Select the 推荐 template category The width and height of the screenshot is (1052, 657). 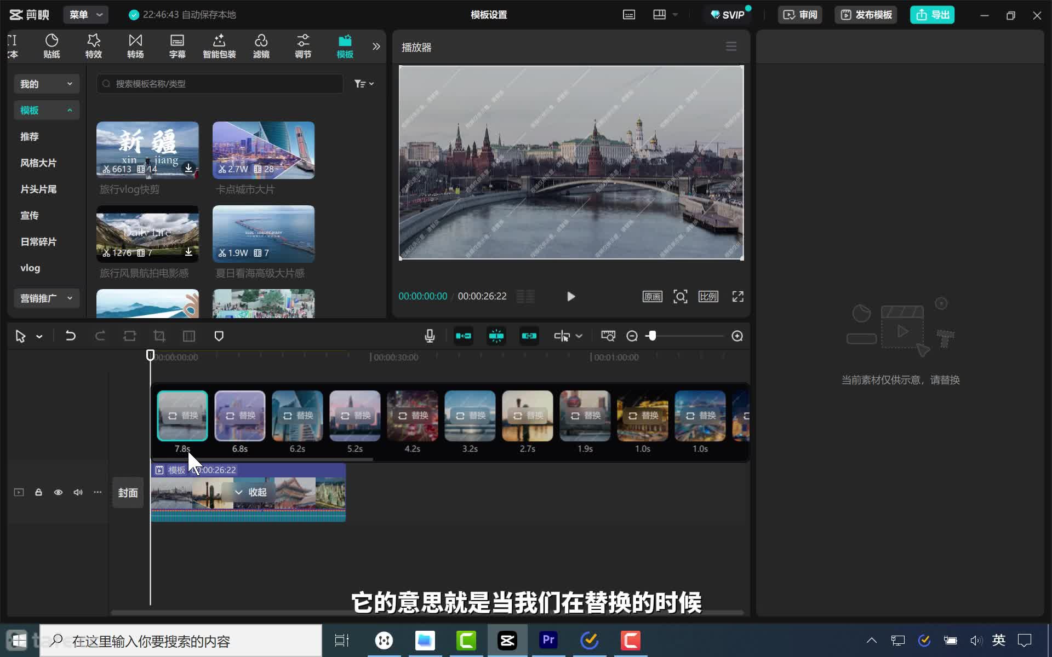pos(30,136)
